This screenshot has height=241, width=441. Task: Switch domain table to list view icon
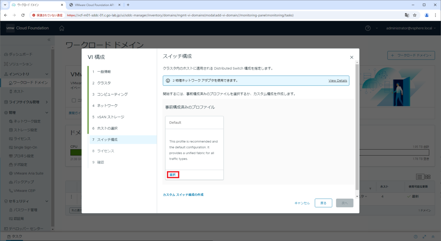tap(420, 177)
